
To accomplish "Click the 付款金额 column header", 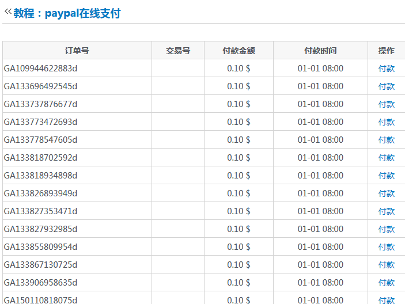I will coord(239,51).
